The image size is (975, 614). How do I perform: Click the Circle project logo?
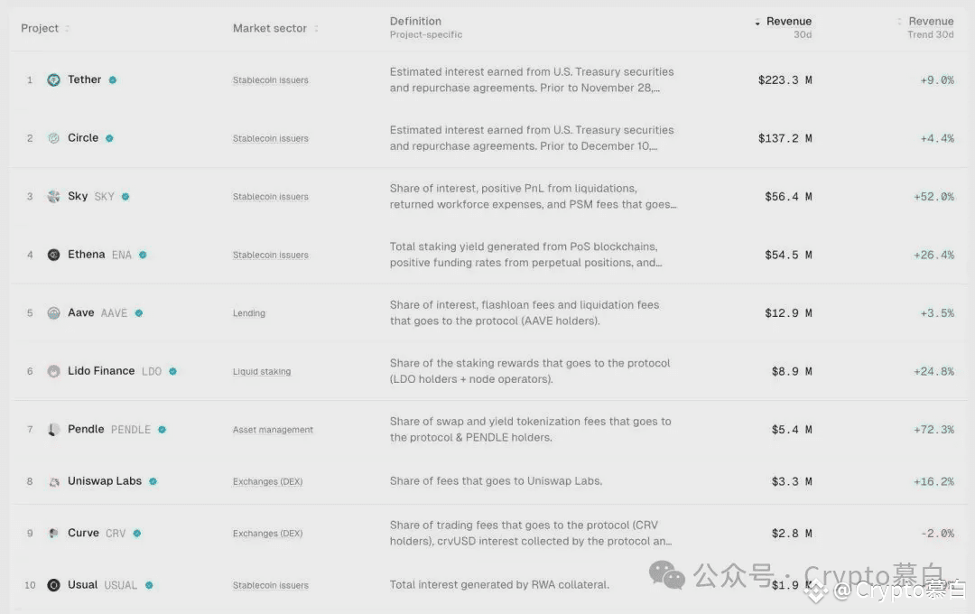pos(54,138)
